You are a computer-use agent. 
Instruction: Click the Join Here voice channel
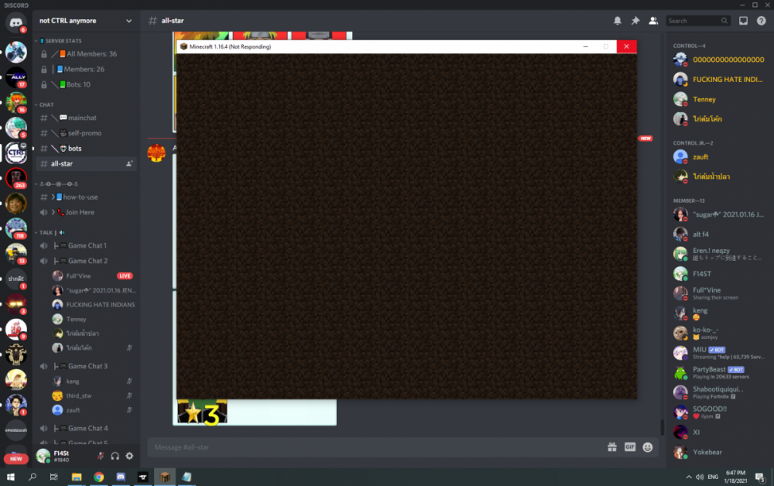[80, 212]
